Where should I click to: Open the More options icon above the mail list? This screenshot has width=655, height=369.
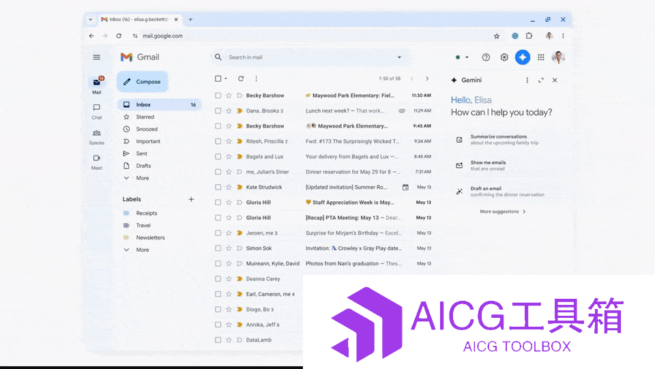[x=256, y=78]
